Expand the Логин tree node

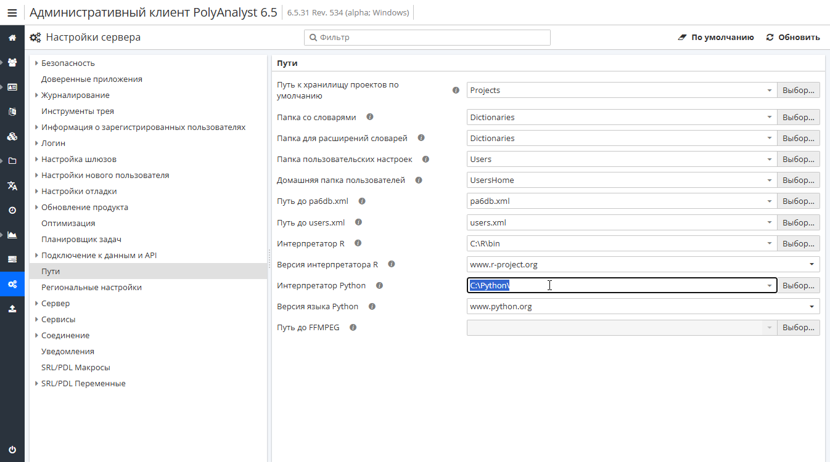pyautogui.click(x=36, y=143)
